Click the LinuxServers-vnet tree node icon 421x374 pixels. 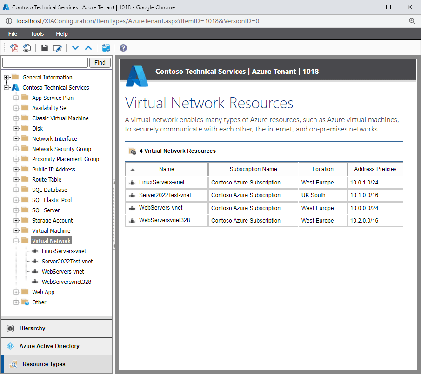pyautogui.click(x=35, y=251)
